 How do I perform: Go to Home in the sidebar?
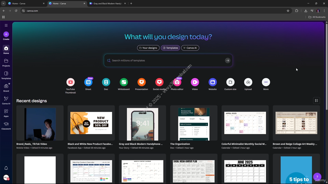pos(6,50)
